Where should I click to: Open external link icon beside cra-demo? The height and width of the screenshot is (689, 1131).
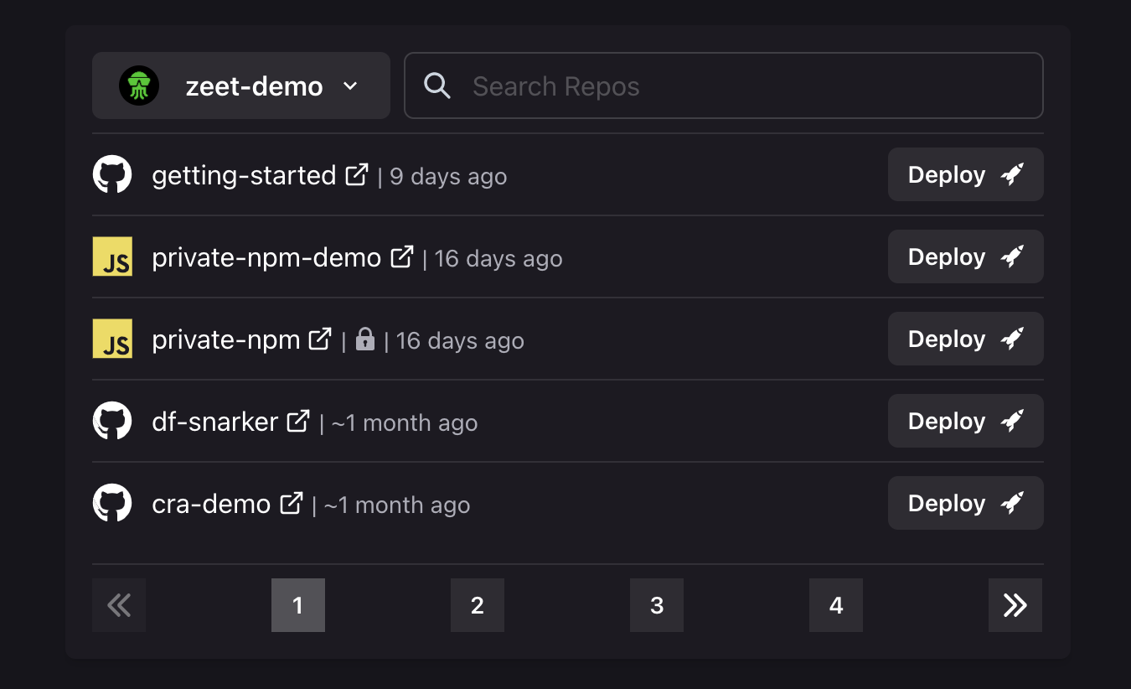pos(291,503)
